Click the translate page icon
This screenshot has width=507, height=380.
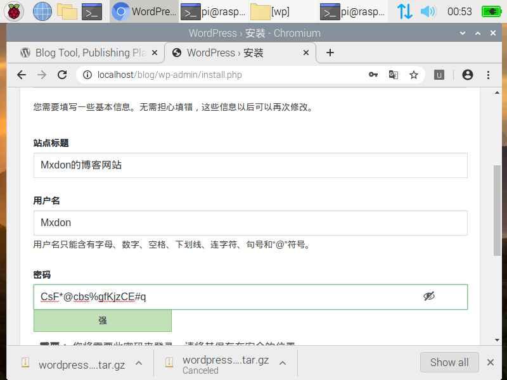pos(394,75)
